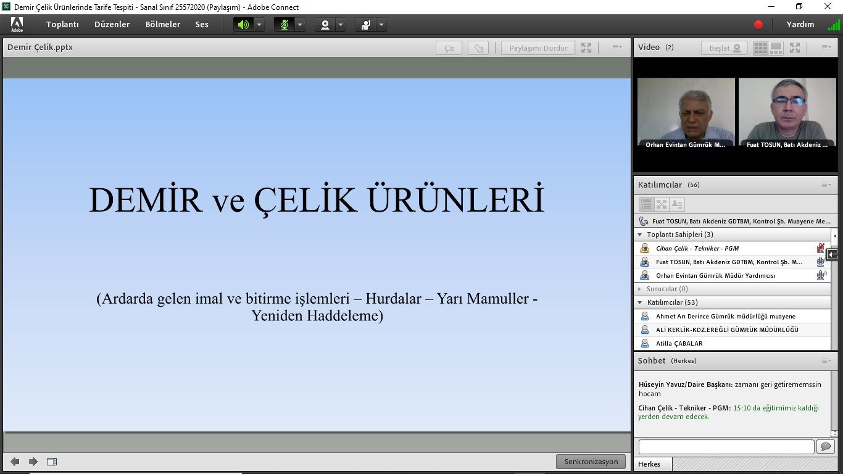The width and height of the screenshot is (843, 474).
Task: Toggle the slide sidebar panel icon
Action: click(52, 462)
